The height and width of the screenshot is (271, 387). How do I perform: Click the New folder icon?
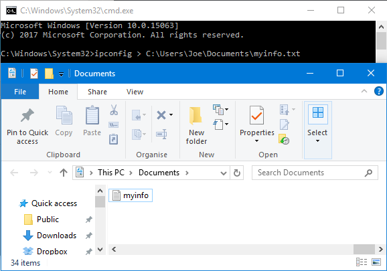(196, 115)
